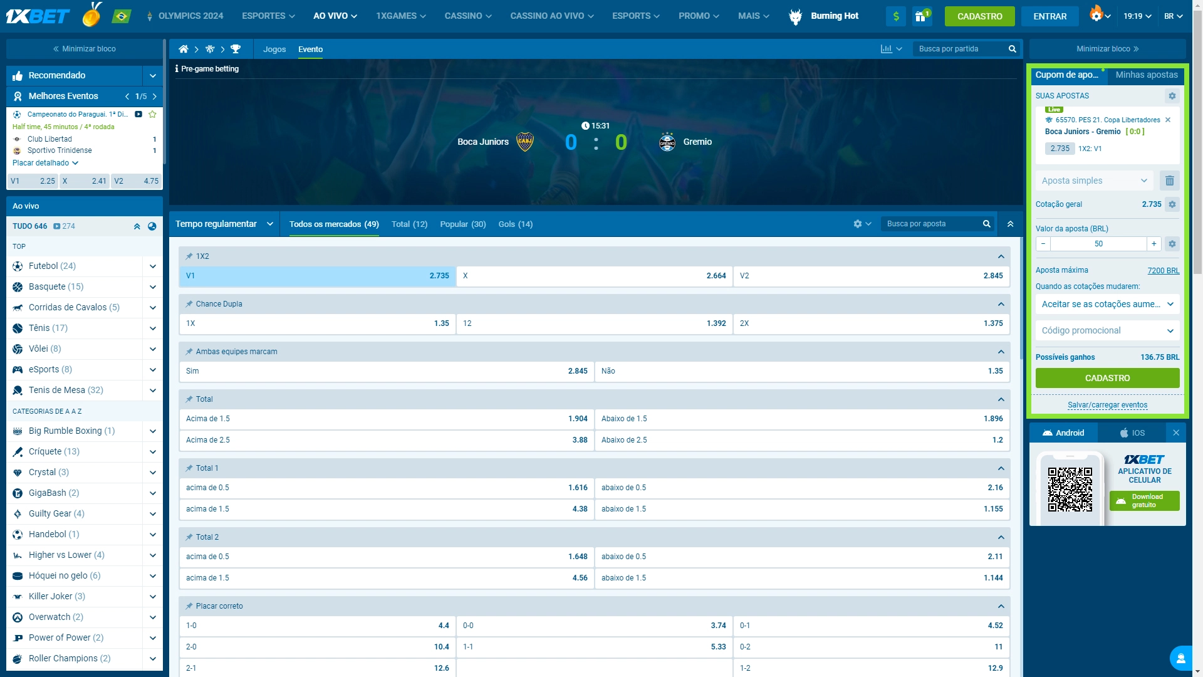Remove Boca Juniors - Gremio bet from slip

[x=1168, y=120]
